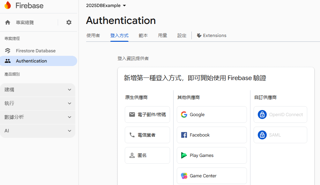
Task: Open 專案總覽 project overview link
Action: tap(25, 22)
